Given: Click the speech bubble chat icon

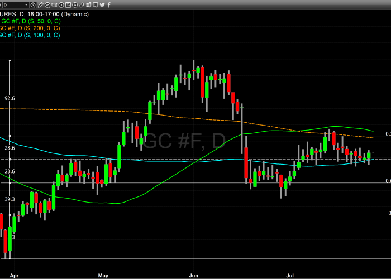Looking at the screenshot, I should pos(95,4).
